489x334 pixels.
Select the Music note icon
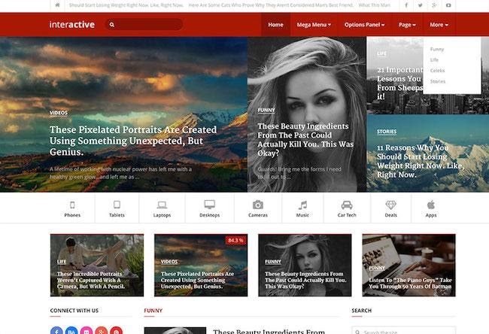[x=302, y=205]
